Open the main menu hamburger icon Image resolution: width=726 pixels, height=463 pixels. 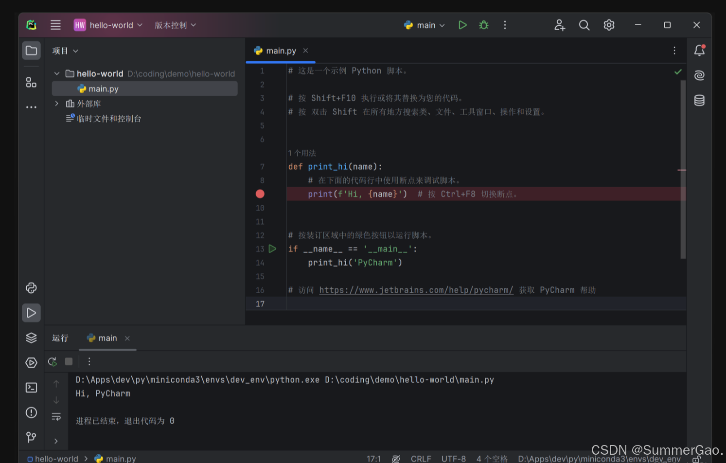click(55, 25)
